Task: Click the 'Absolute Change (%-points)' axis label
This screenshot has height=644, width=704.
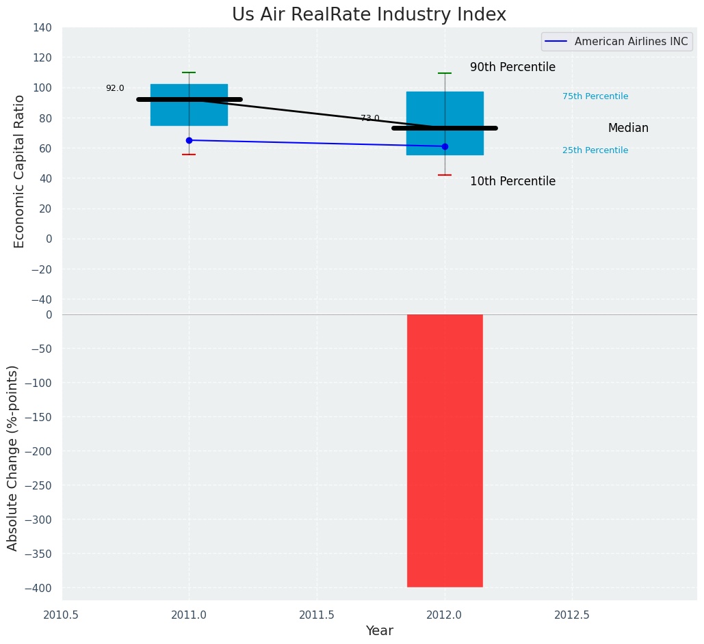Action: point(13,457)
